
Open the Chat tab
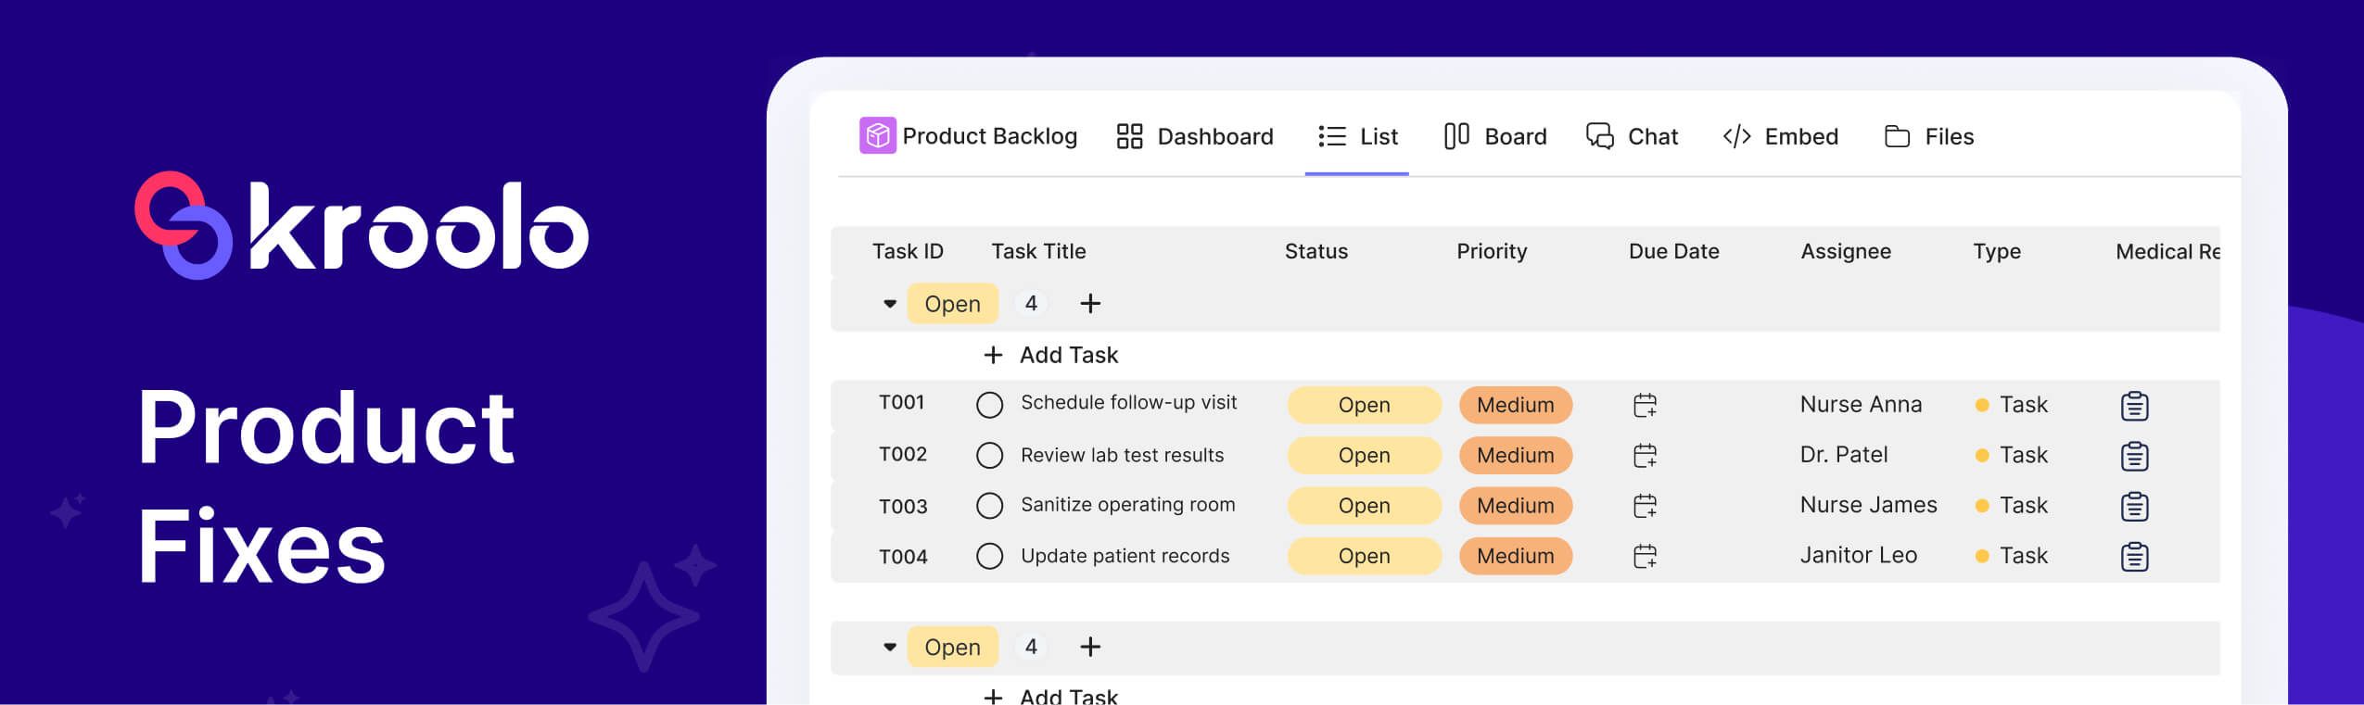pos(1632,136)
